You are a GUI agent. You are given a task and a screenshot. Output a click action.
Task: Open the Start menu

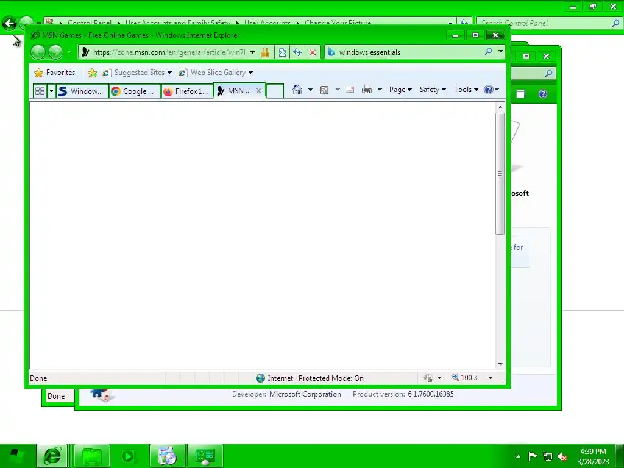point(15,455)
